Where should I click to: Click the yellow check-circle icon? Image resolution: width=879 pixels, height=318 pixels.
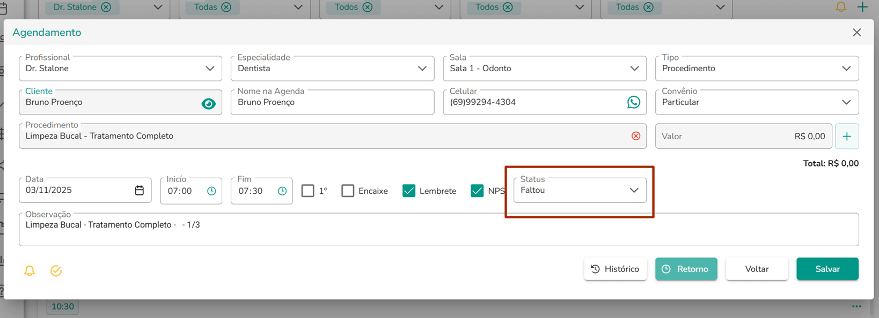[56, 271]
